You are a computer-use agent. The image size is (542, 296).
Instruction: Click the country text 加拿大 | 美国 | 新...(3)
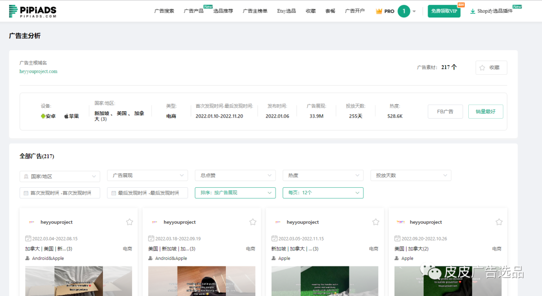click(48, 249)
